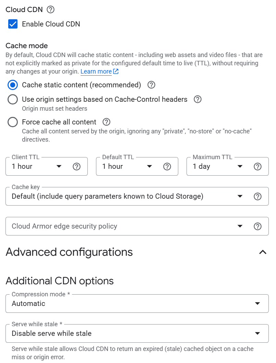Open the Learn more link
Viewport: 276px width, 363px height.
point(99,71)
